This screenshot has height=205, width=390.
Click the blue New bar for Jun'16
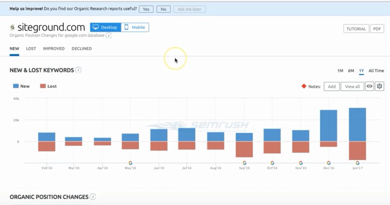[x=159, y=135]
